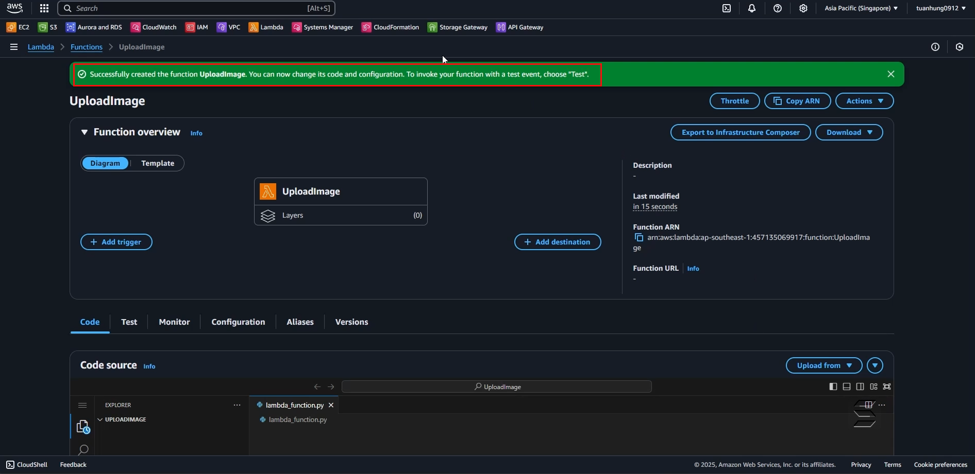Open the help question-mark menu

pyautogui.click(x=778, y=8)
